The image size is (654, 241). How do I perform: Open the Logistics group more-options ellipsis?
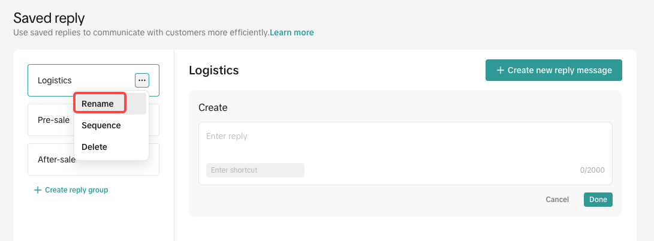(x=142, y=80)
